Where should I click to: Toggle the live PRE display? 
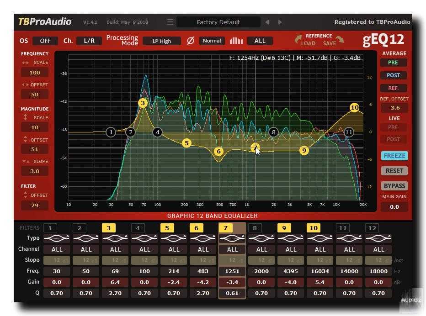394,127
